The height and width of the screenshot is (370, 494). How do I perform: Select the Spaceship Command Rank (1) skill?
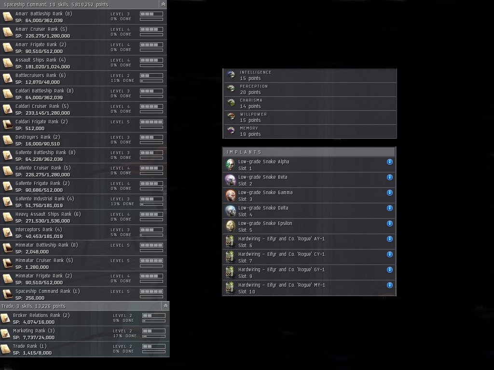click(x=83, y=294)
